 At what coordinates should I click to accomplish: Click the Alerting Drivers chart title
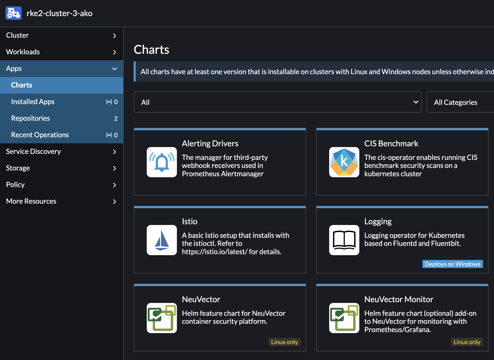click(210, 144)
